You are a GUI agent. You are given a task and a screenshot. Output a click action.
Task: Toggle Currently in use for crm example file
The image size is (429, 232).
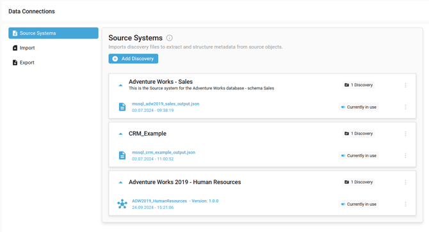(343, 155)
